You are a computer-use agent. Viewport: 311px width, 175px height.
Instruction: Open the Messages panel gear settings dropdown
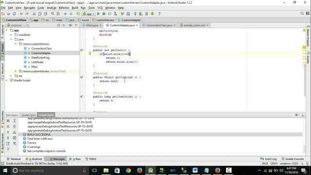[x=297, y=115]
